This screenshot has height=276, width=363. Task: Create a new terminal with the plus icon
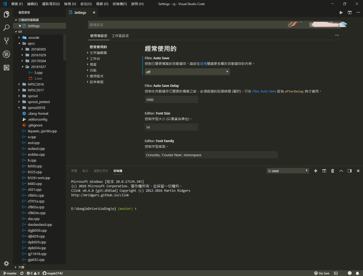[315, 171]
